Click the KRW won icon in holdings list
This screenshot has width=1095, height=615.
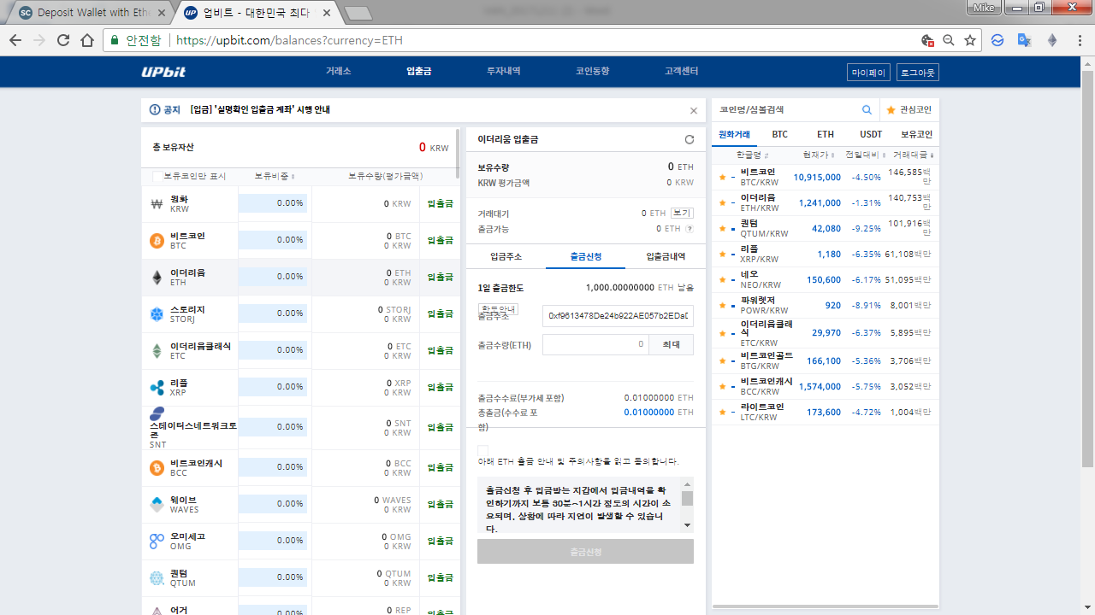click(157, 204)
